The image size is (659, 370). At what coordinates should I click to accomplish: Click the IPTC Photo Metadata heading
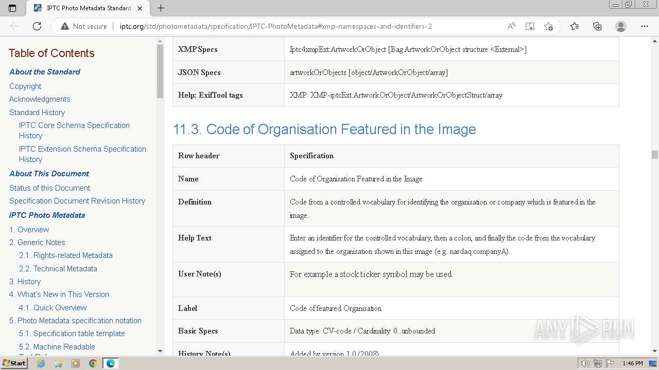47,215
